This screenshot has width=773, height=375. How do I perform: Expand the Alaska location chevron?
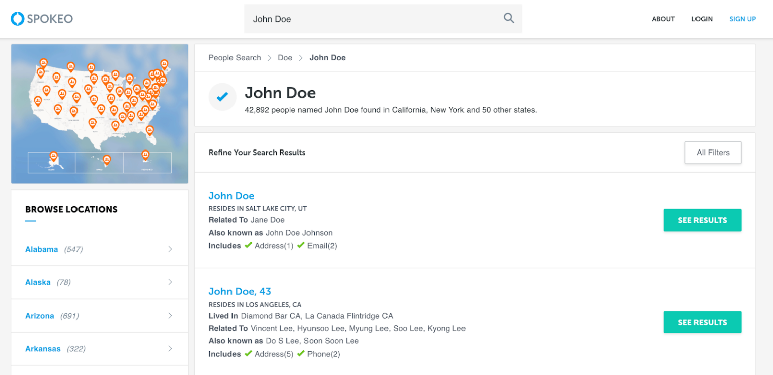click(x=170, y=282)
